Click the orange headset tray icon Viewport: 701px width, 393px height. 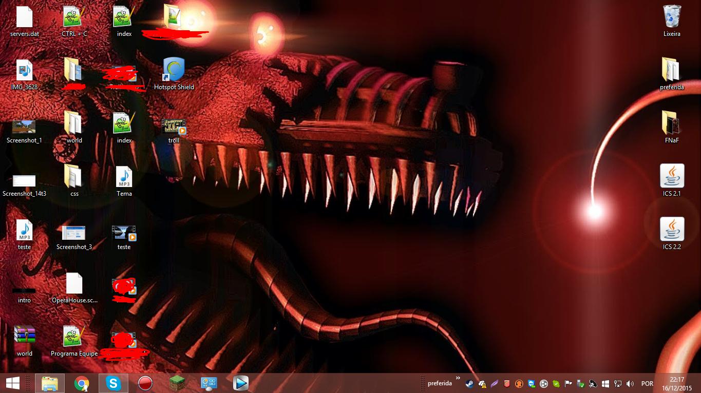[x=519, y=383]
